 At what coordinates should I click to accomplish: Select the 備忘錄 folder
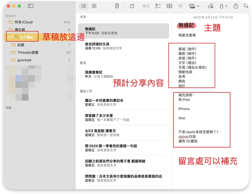40,30
